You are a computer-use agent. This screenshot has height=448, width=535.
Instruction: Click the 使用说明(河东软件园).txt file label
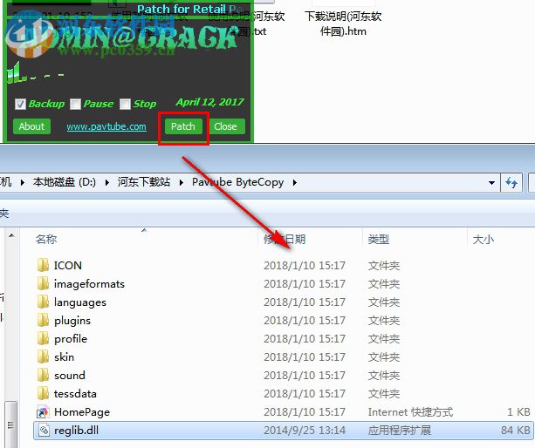point(248,24)
